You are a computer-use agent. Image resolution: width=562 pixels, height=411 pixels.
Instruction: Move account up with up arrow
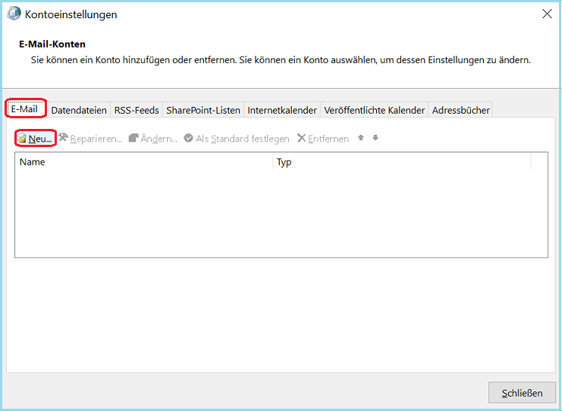point(361,138)
